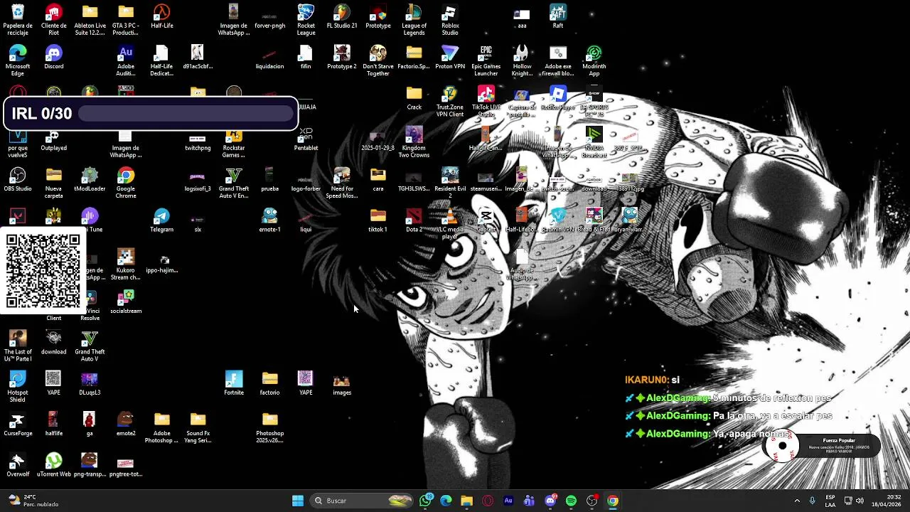Select the CurseForge desktop icon
This screenshot has height=512, width=910.
[18, 425]
